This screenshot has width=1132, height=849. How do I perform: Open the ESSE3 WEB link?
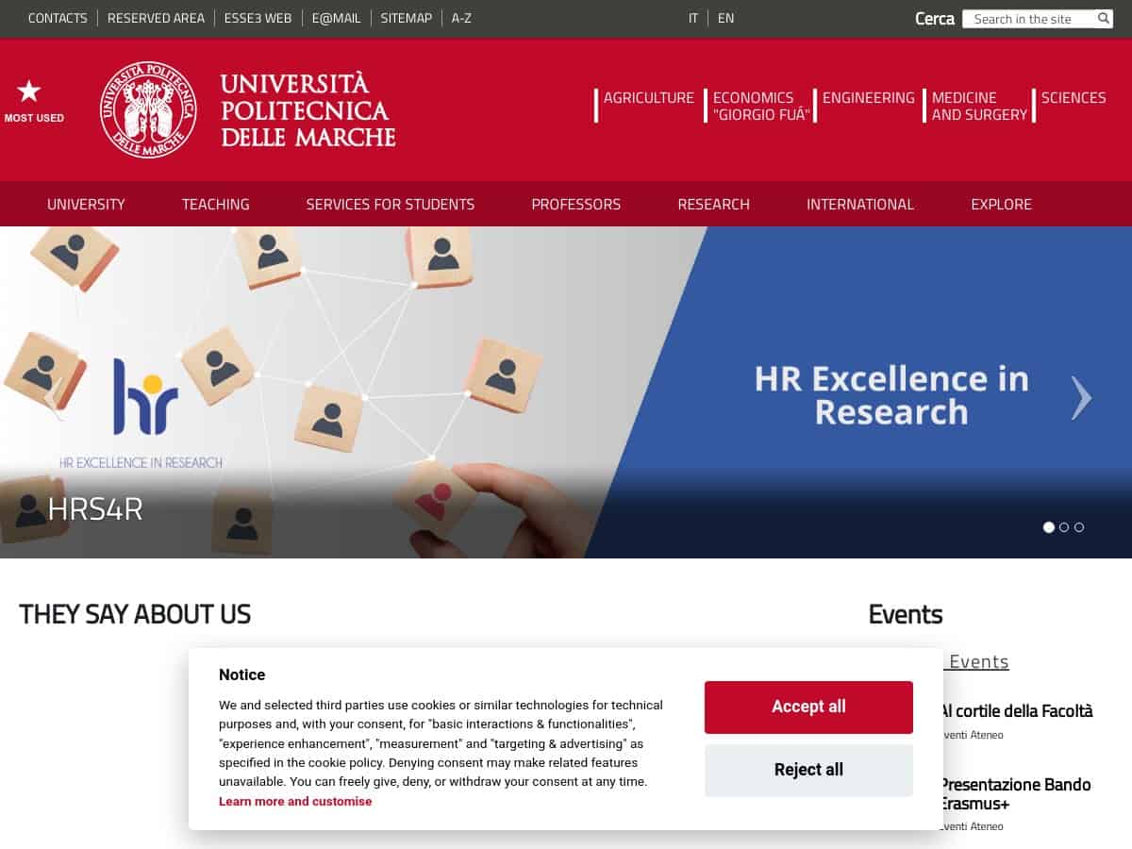point(258,18)
